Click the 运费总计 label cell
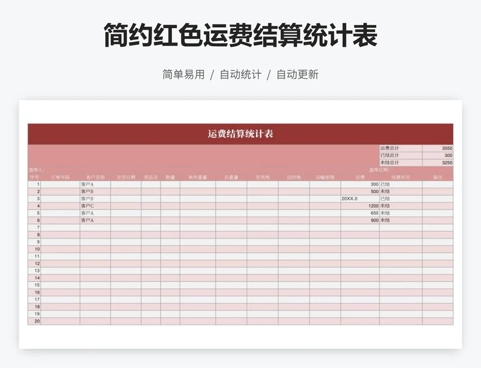The image size is (481, 368). coord(400,148)
